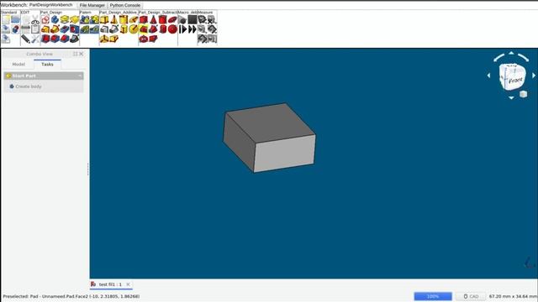Viewport: 538px width, 302px height.
Task: Open the CAD navigation style button
Action: tap(471, 296)
